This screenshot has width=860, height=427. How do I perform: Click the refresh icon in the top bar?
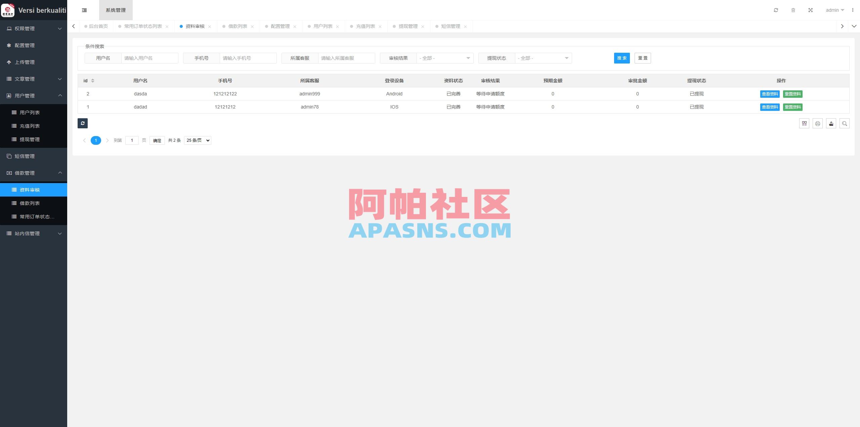click(776, 10)
